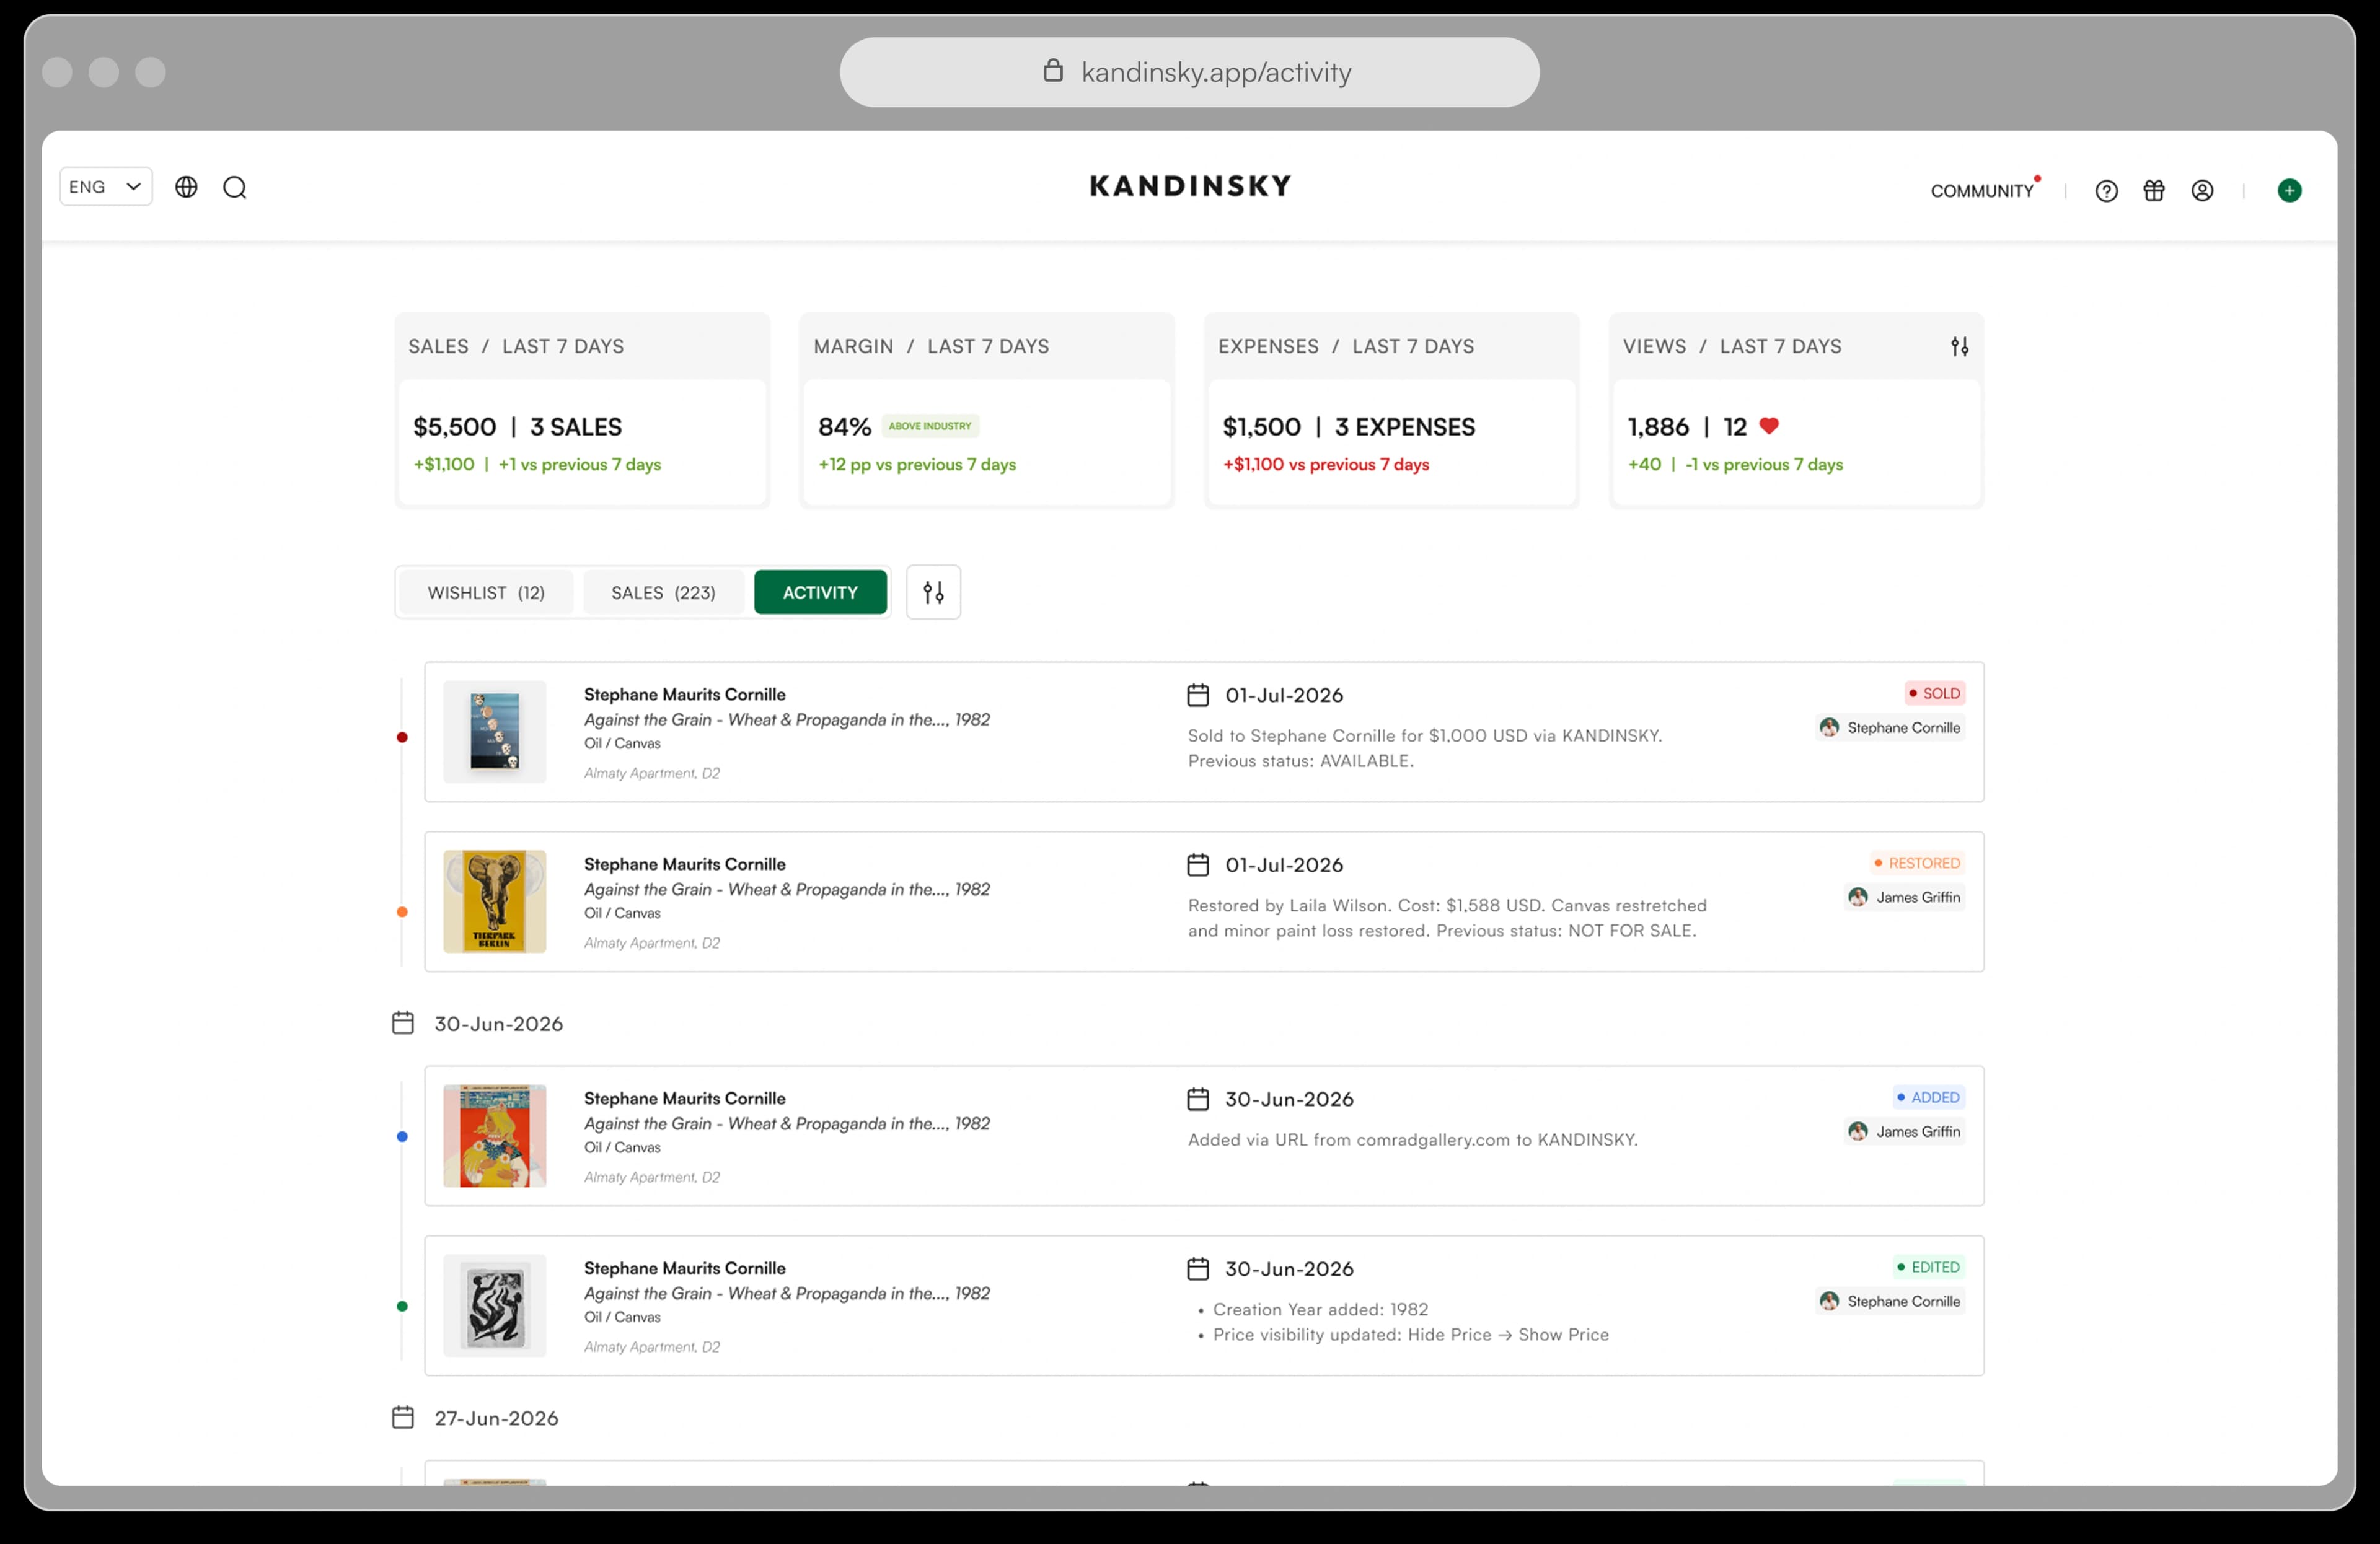Open the ENG language dropdown

click(106, 187)
